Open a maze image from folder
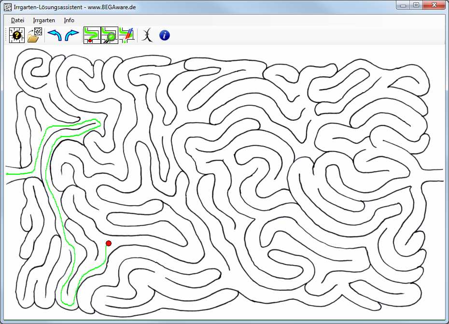The width and height of the screenshot is (449, 324). (x=35, y=35)
